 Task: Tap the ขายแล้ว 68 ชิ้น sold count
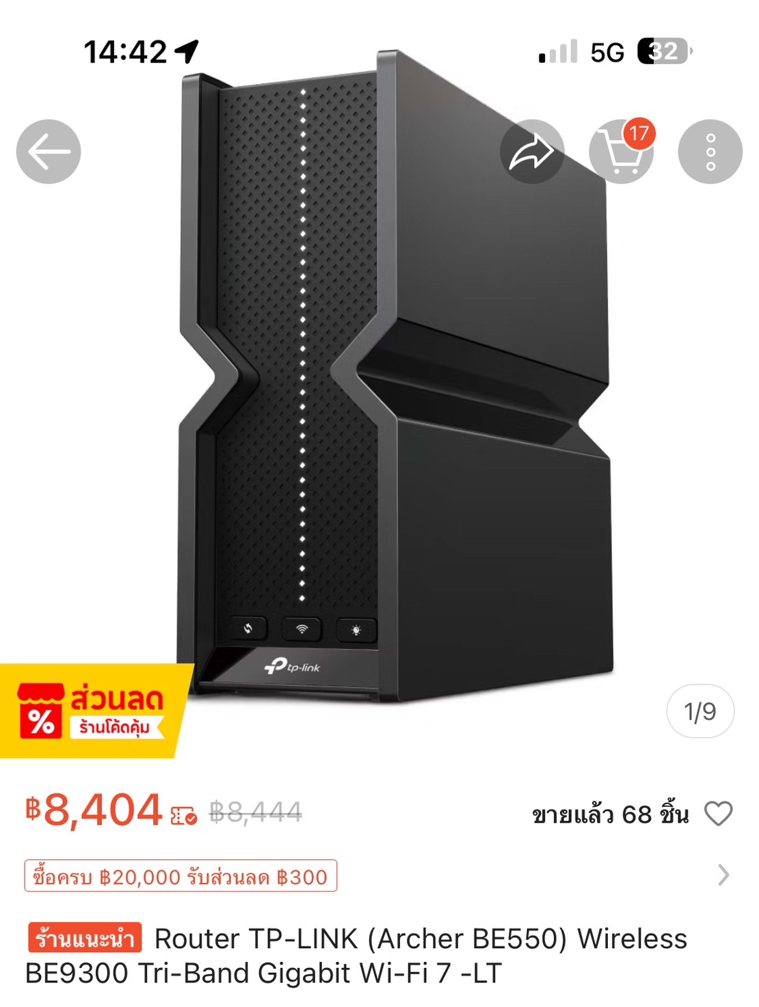[610, 814]
